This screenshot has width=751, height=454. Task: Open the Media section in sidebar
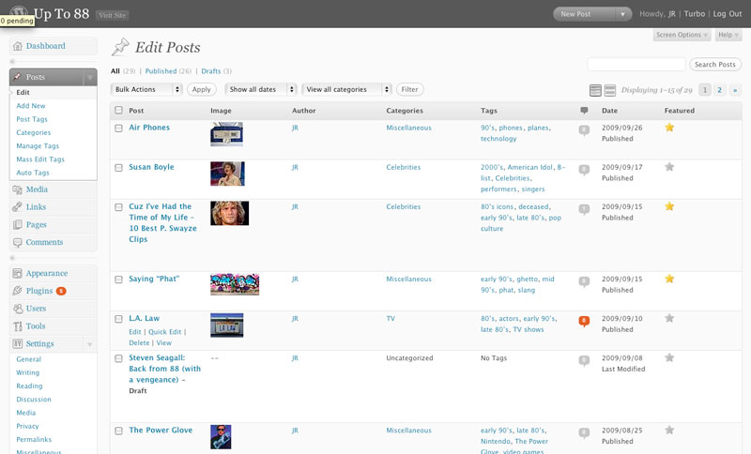tap(37, 189)
